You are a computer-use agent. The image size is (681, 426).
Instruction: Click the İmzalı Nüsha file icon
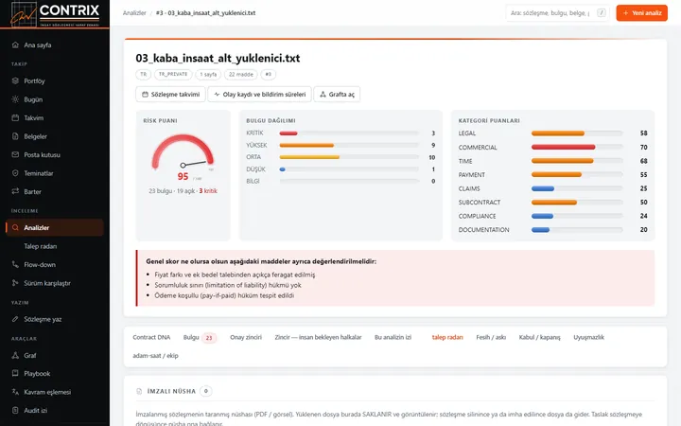point(139,391)
